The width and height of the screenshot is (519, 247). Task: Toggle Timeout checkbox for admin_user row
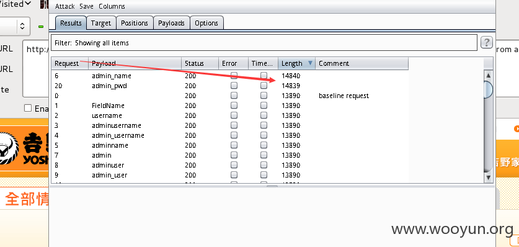coord(264,175)
